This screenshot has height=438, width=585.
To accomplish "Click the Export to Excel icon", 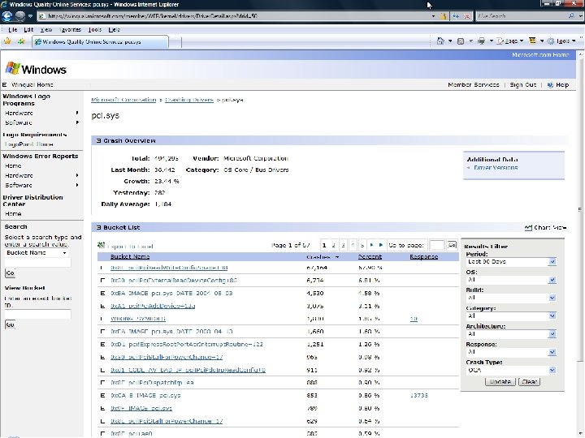I will (101, 245).
